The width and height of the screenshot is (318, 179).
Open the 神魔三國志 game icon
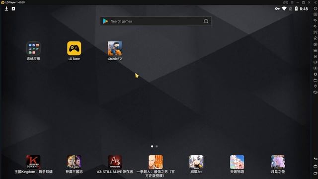tap(74, 162)
